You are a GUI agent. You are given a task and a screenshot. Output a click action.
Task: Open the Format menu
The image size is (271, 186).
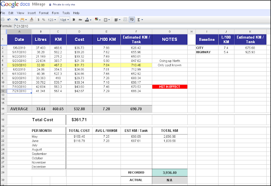(x=44, y=13)
